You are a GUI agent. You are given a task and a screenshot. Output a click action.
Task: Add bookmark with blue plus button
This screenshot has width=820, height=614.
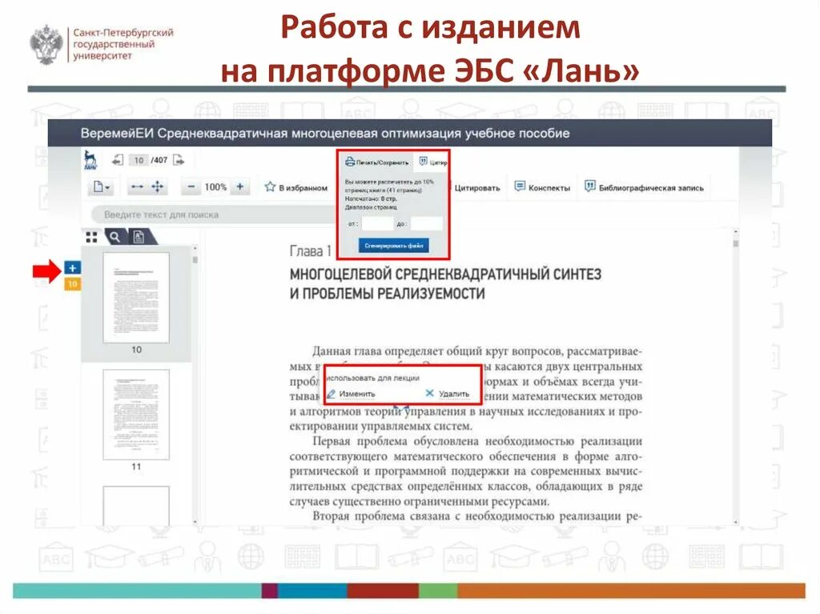click(x=72, y=268)
